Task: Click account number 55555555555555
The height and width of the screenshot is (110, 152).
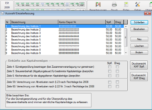Action: pyautogui.click(x=69, y=40)
